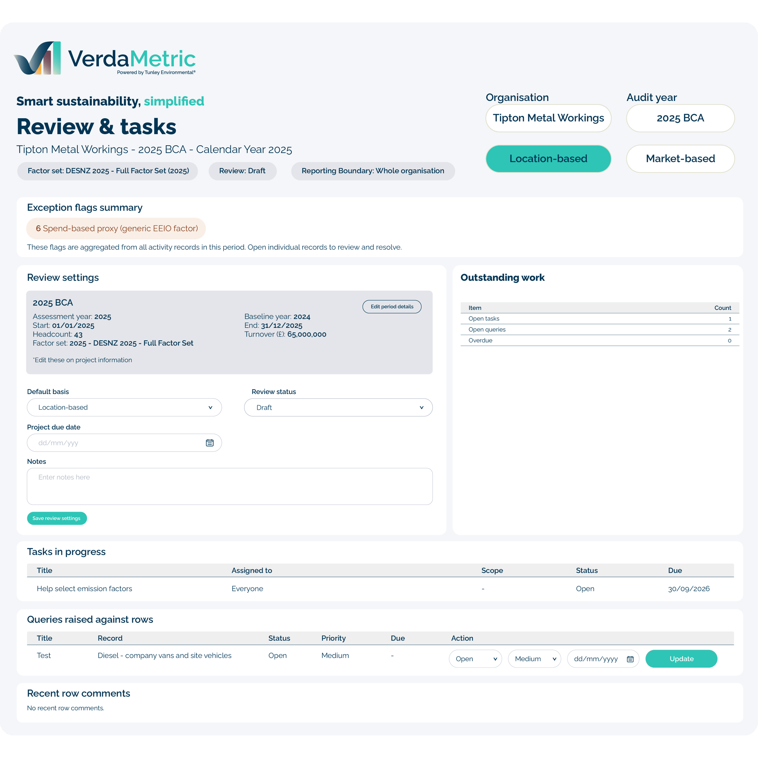Click the task due date 30/09/2026
Screen dimensions: 758x758
689,589
